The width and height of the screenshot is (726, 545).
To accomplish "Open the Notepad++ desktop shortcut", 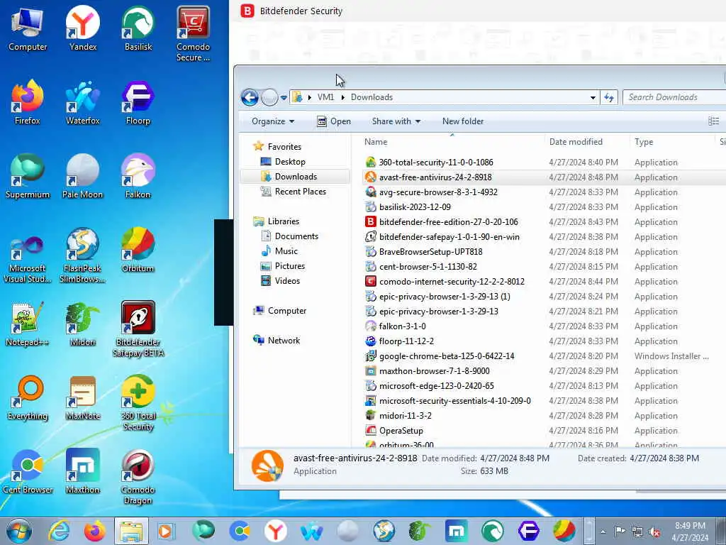I will pyautogui.click(x=28, y=324).
